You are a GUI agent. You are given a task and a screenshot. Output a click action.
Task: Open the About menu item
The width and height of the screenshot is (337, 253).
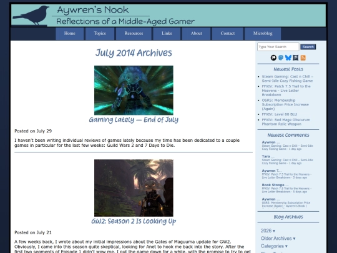(x=196, y=34)
